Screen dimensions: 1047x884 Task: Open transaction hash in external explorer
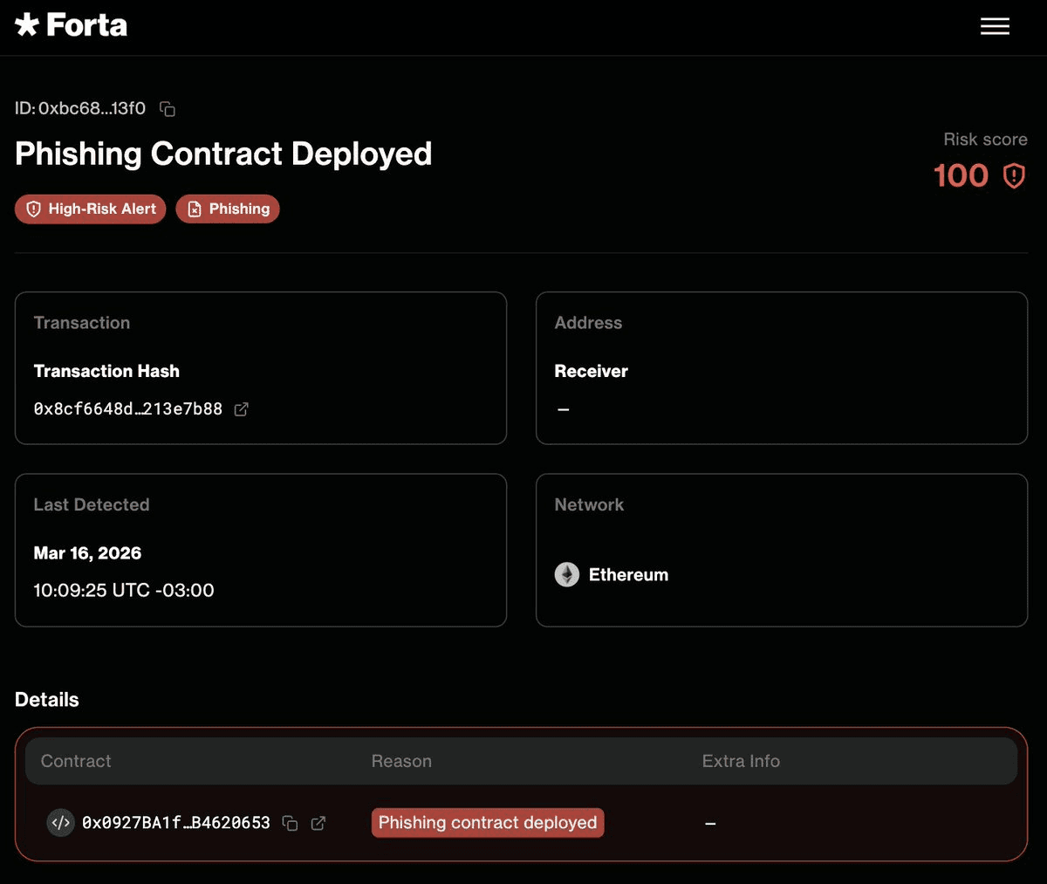pyautogui.click(x=242, y=409)
